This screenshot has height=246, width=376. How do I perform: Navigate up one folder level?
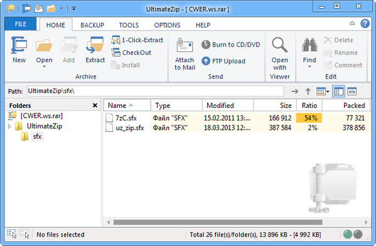tap(308, 92)
